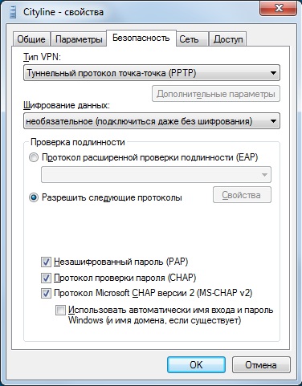The height and width of the screenshot is (386, 302).
Task: Switch to the Общие tab
Action: (x=31, y=39)
